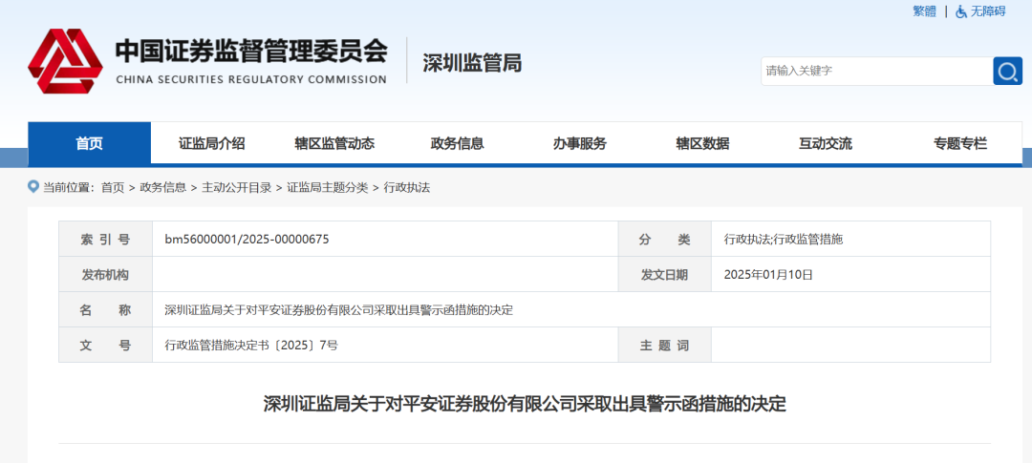Viewport: 1032px width, 463px height.
Task: Go to breadcrumb 行政执法 link
Action: pos(407,187)
